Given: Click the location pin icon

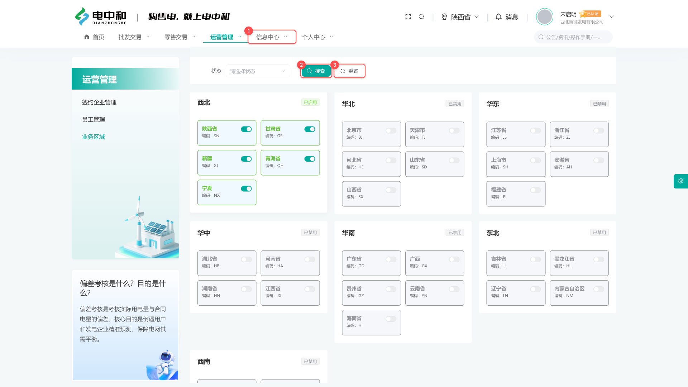Looking at the screenshot, I should click(444, 17).
